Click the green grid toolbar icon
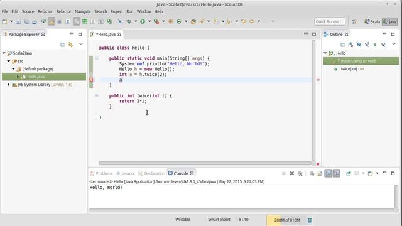The height and width of the screenshot is (226, 402). pyautogui.click(x=85, y=21)
